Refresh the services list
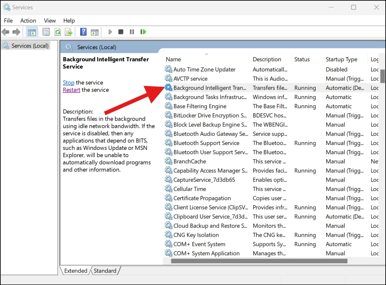This screenshot has height=285, width=386. pyautogui.click(x=58, y=32)
